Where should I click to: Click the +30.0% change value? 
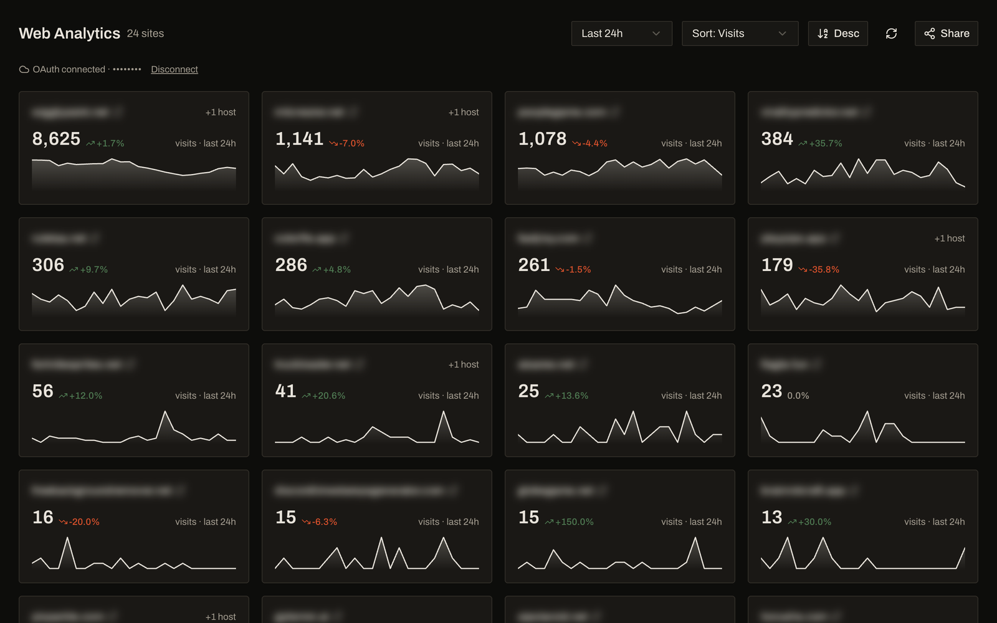(x=815, y=522)
